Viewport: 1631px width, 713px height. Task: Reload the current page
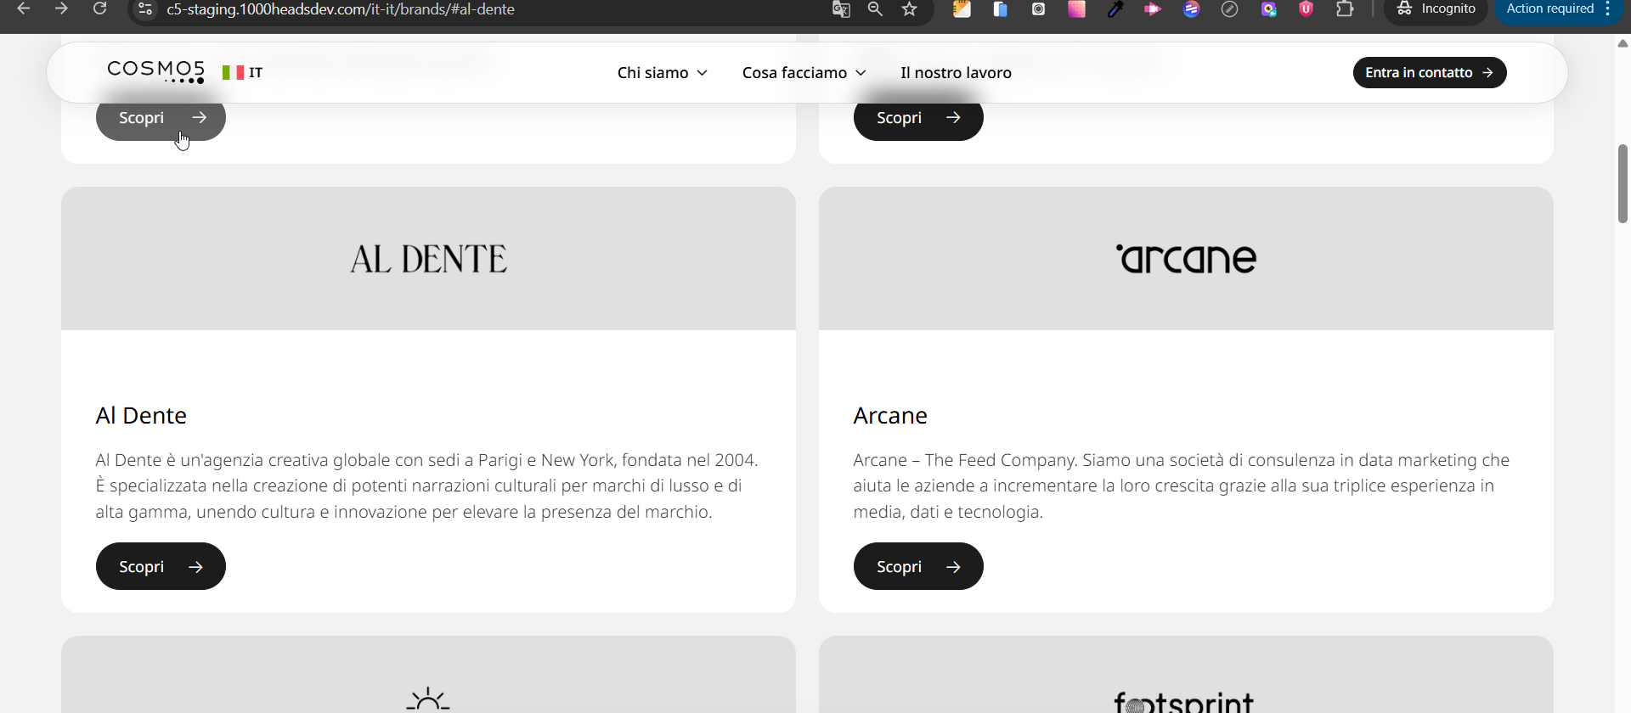(99, 8)
